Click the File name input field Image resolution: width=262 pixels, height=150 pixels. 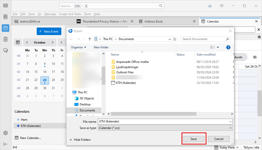coord(163,121)
